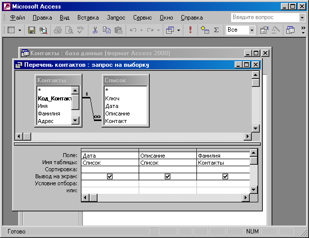
Task: Click the Microsoft Access key icon in title bar
Action: [x=7, y=7]
